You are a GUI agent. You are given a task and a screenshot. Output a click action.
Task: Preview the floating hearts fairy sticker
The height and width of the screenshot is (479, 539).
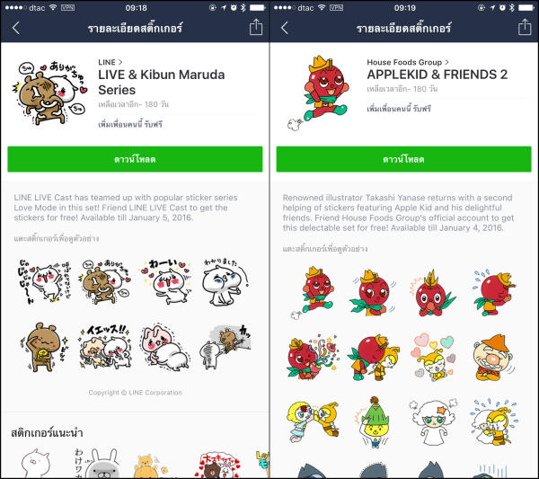pos(433,358)
